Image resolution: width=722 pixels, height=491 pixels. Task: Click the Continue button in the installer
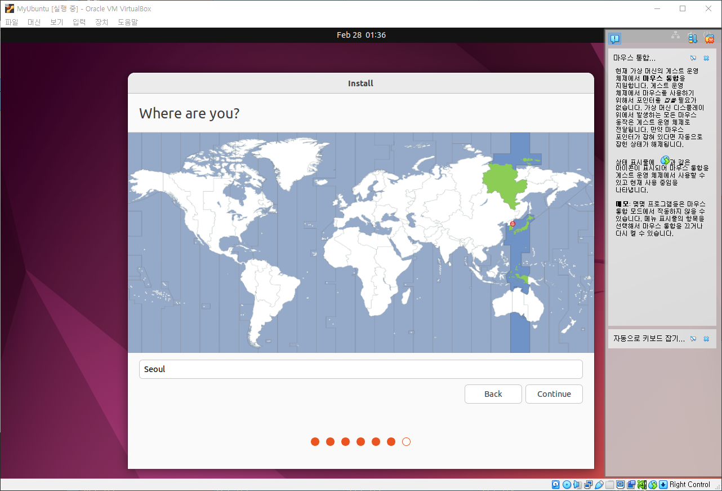(554, 394)
